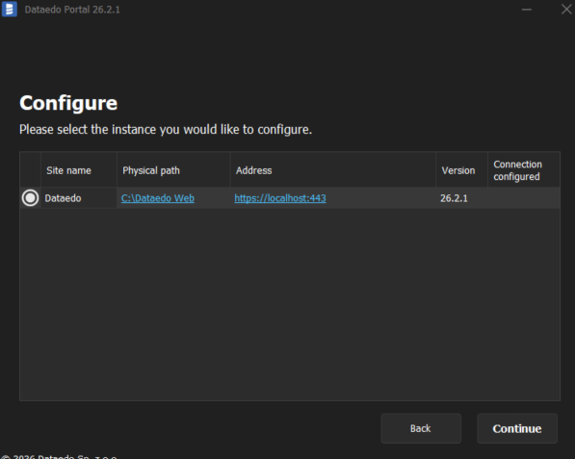Click the Address column header
This screenshot has width=575, height=459.
click(x=332, y=170)
